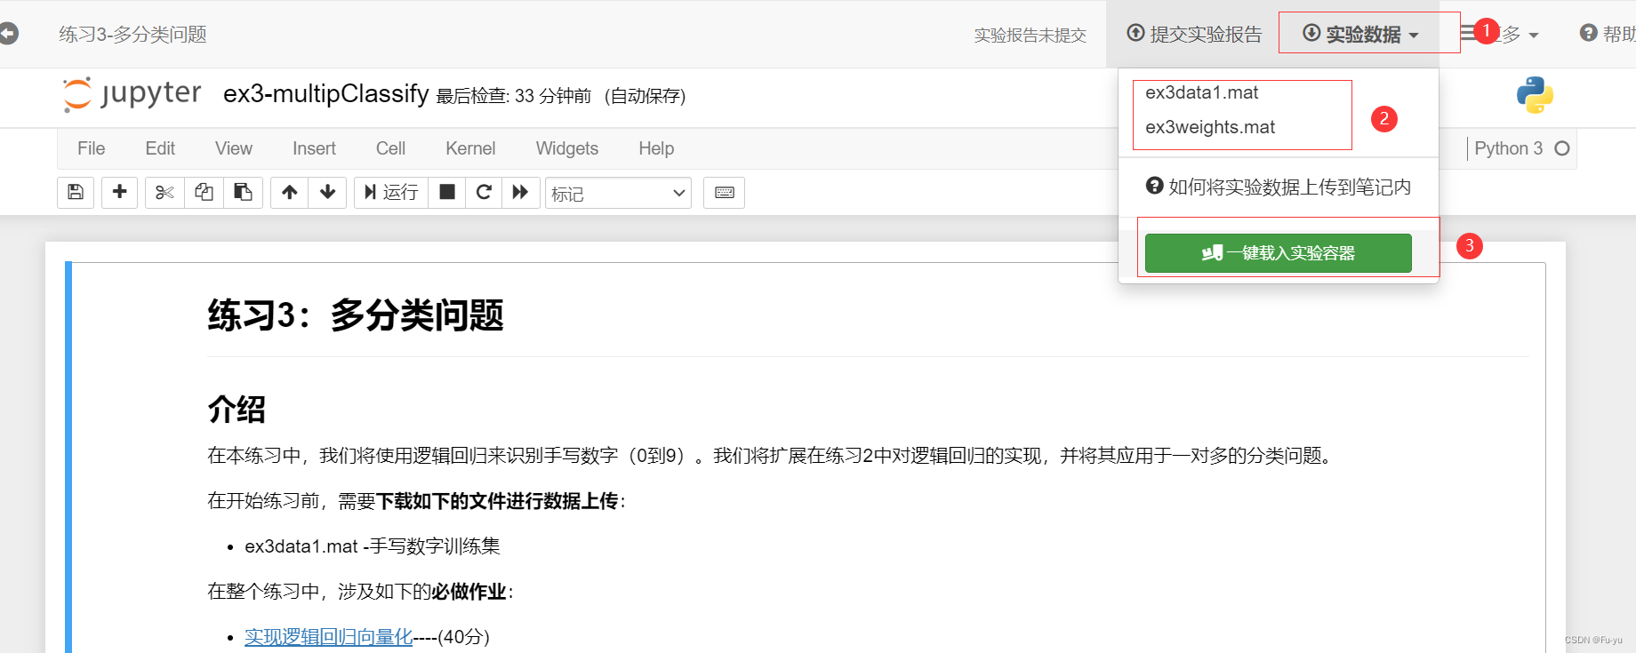Viewport: 1636px width, 653px height.
Task: Open the View menu
Action: click(234, 148)
